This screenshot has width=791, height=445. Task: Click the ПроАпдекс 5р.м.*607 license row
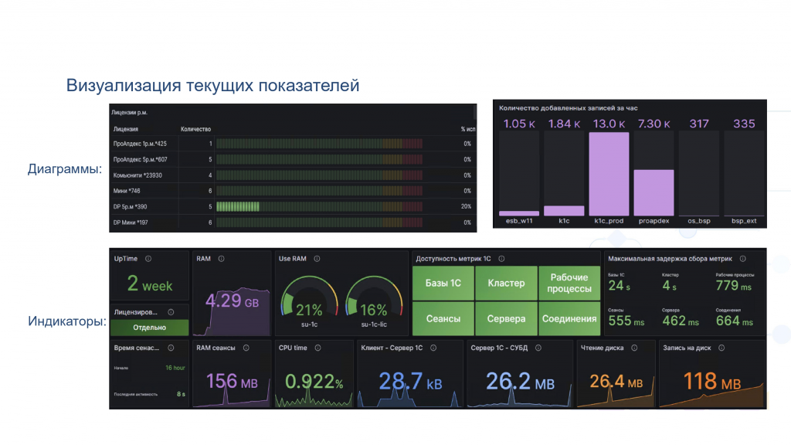click(293, 159)
